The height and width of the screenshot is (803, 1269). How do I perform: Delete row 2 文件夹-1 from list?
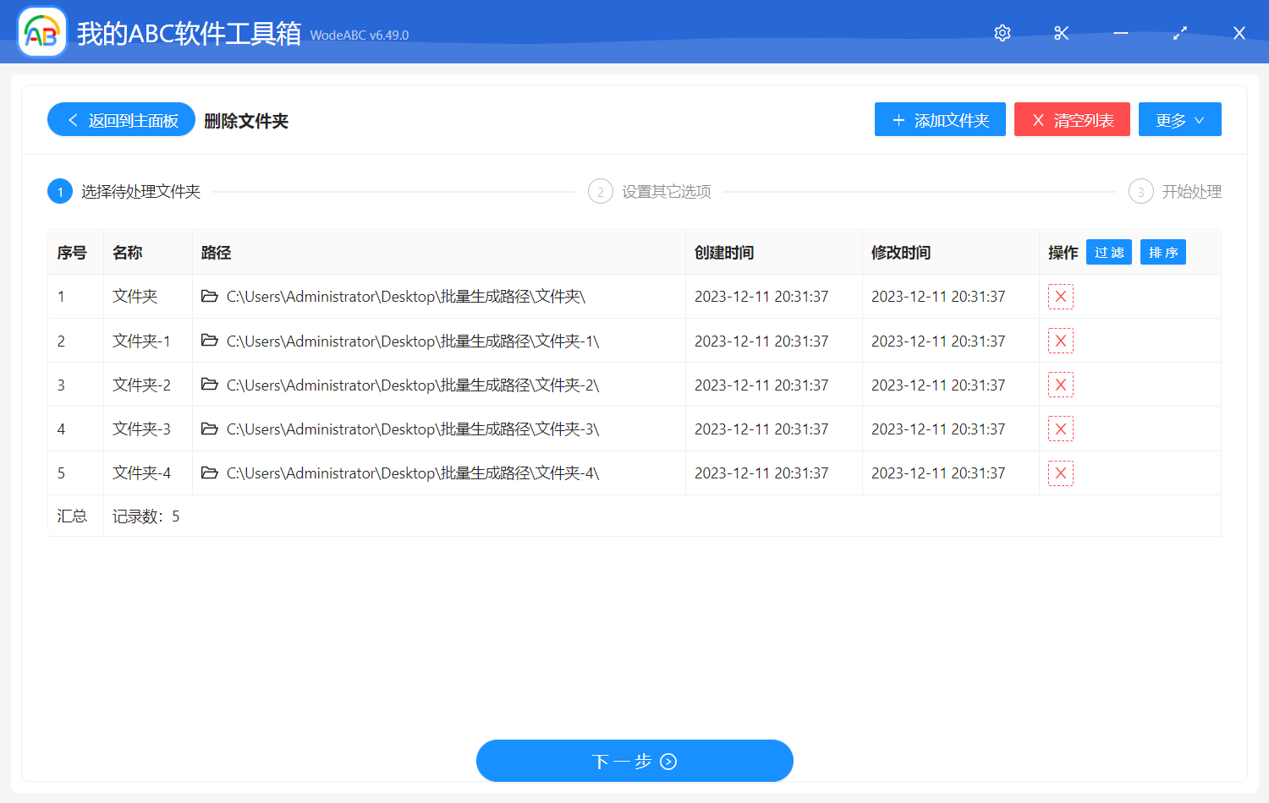[1060, 341]
